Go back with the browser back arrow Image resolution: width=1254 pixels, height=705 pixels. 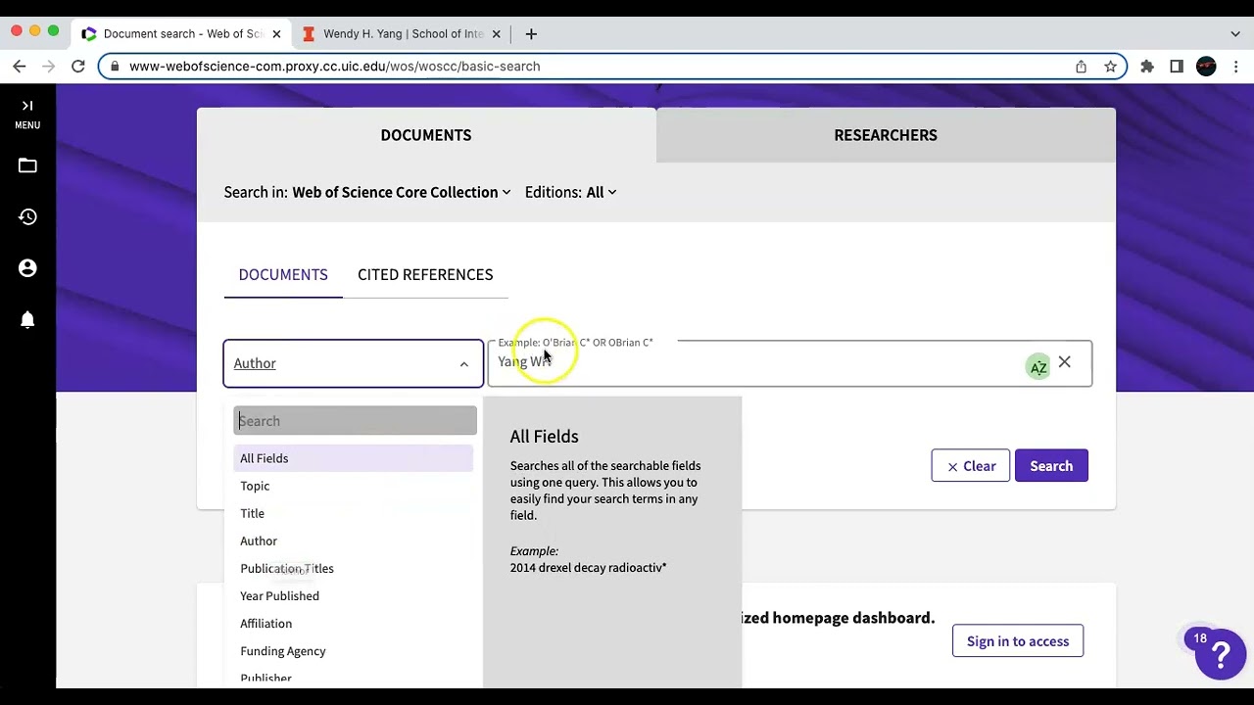20,67
